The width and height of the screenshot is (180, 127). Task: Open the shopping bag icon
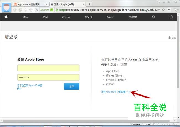(x=171, y=17)
